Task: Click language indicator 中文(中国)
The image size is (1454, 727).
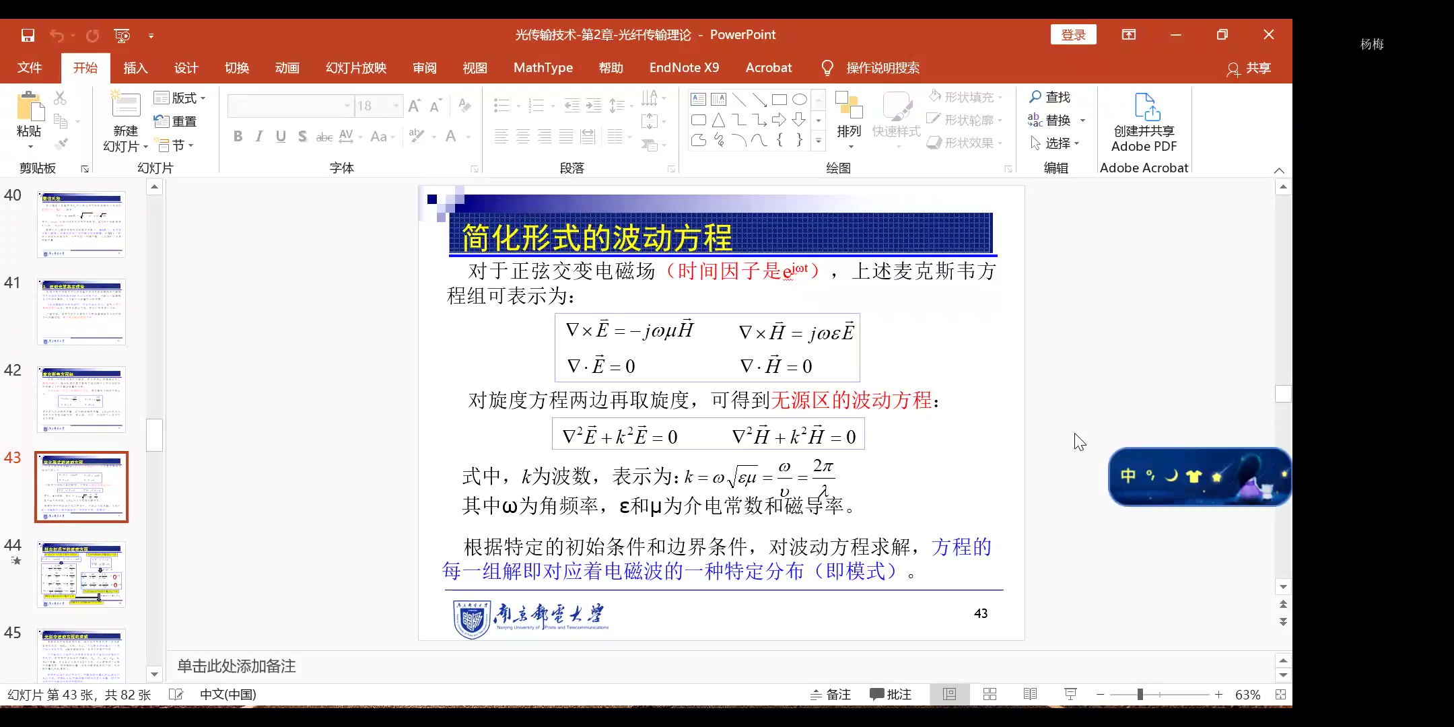Action: (x=228, y=694)
